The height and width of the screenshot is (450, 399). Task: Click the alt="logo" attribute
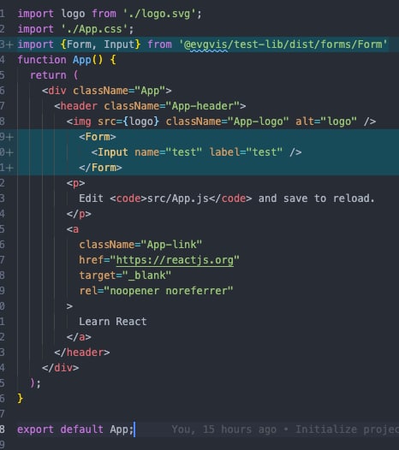point(326,121)
